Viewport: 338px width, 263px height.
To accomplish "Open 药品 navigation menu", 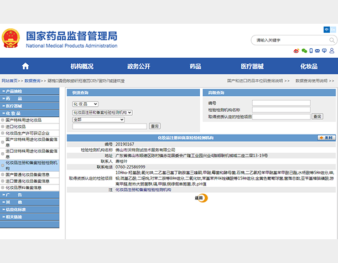I will [x=195, y=66].
